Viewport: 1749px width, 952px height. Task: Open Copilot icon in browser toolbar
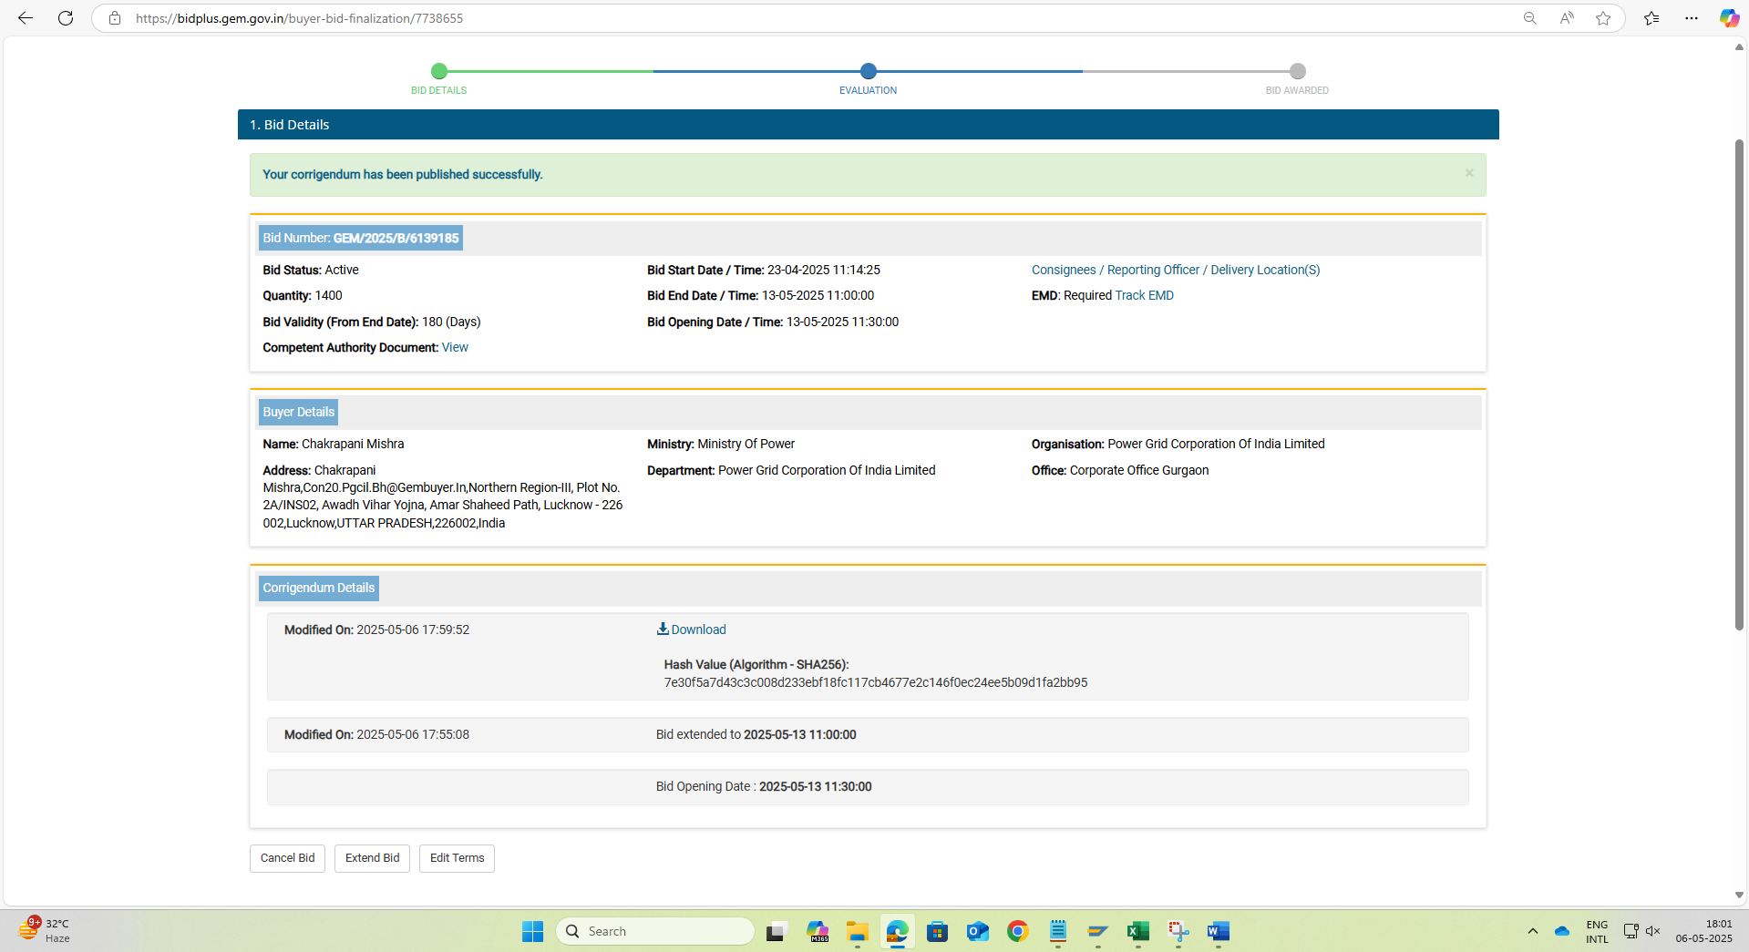(1729, 18)
